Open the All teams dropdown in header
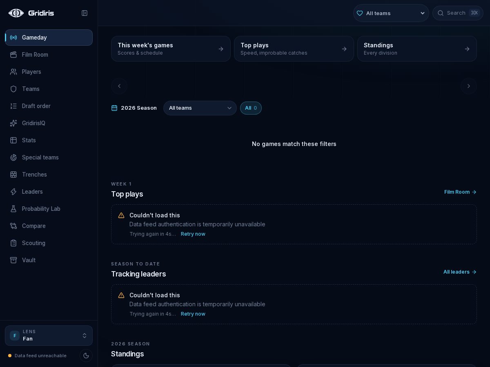Screen dimensions: 490x367 pyautogui.click(x=391, y=13)
